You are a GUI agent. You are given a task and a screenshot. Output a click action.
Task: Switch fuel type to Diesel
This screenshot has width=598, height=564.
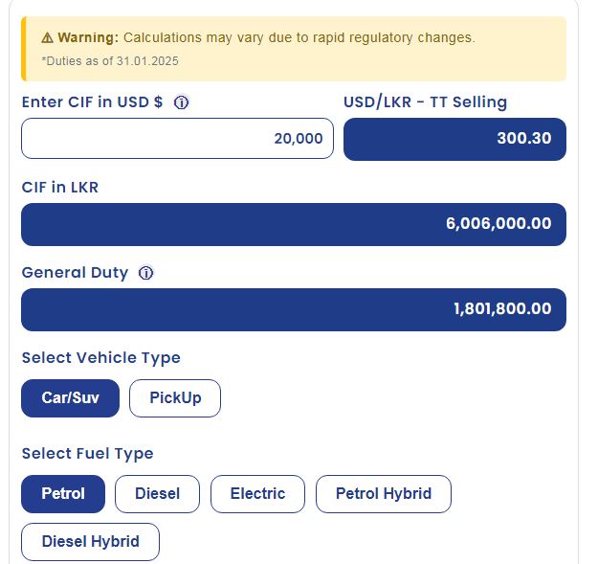157,494
